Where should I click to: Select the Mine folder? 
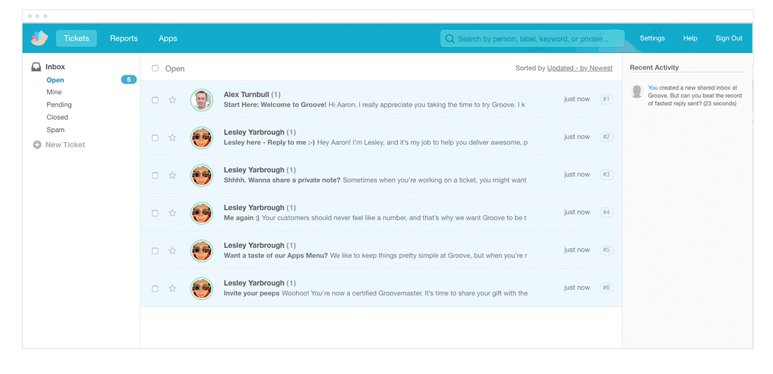(54, 92)
